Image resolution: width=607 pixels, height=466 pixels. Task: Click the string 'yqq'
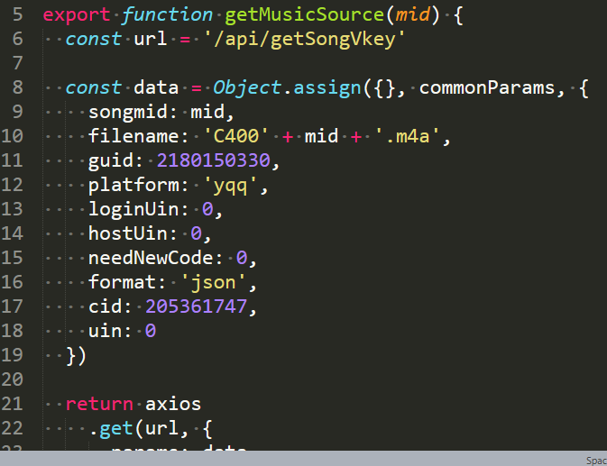coord(230,186)
